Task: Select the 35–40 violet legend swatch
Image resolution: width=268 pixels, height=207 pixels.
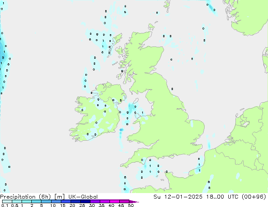Action: click(104, 202)
